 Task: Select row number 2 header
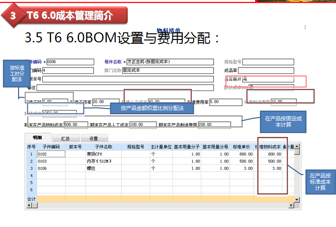pos(31,161)
